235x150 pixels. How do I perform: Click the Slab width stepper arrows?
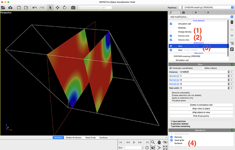click(229, 88)
